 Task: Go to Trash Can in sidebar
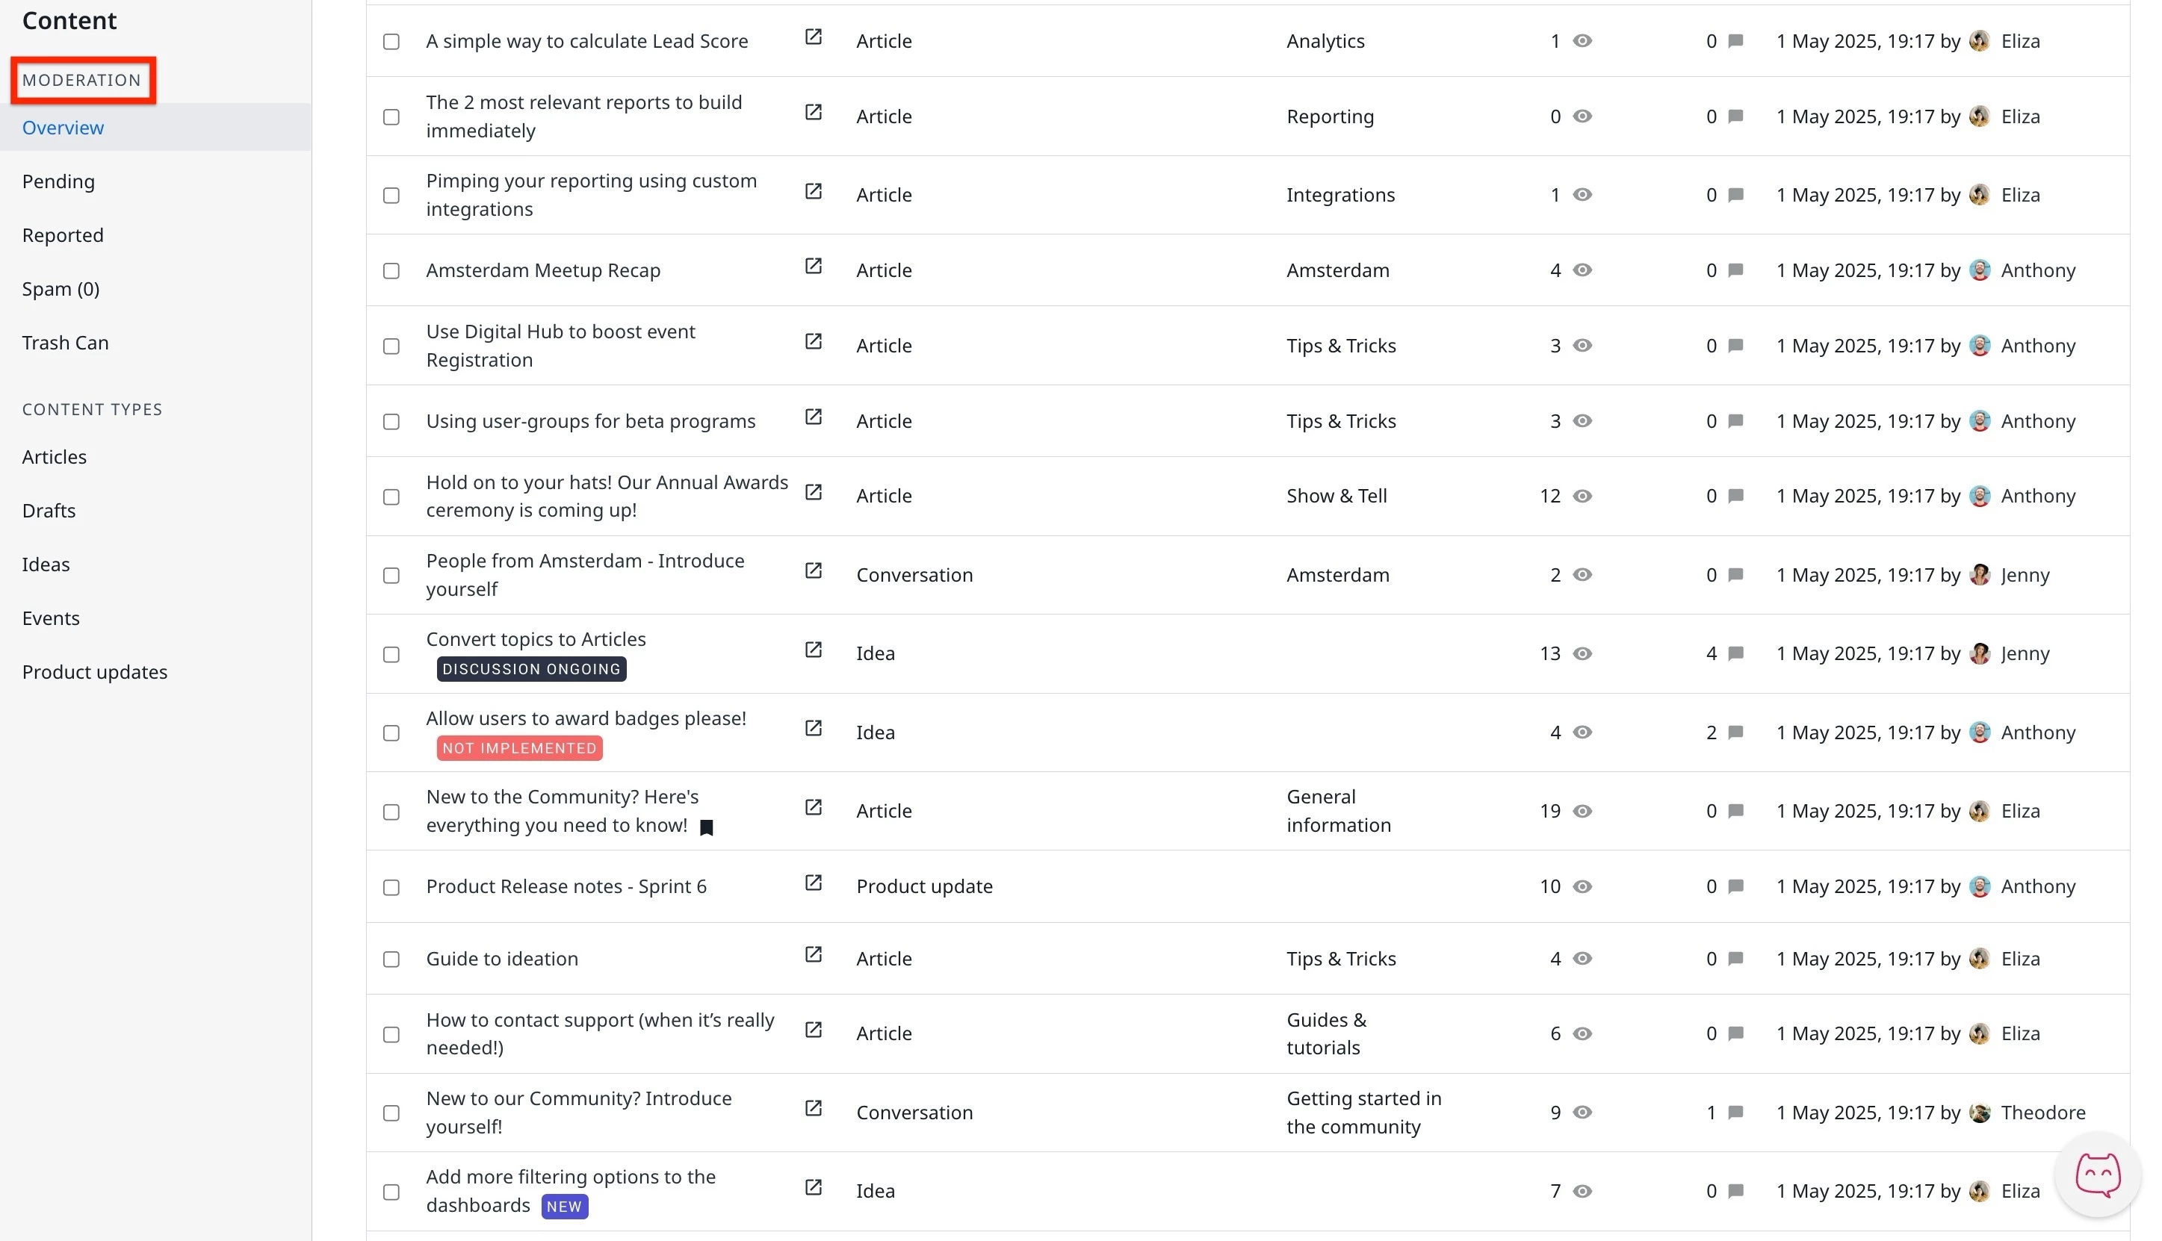coord(66,343)
